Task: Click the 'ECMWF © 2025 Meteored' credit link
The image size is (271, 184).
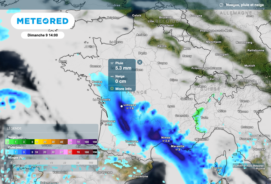Action: pos(248,165)
